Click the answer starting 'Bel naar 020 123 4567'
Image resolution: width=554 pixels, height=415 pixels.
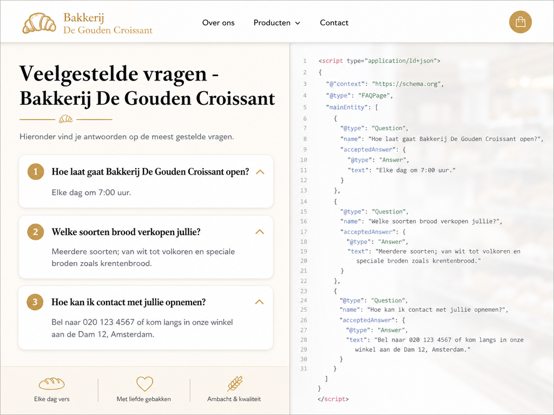[142, 328]
